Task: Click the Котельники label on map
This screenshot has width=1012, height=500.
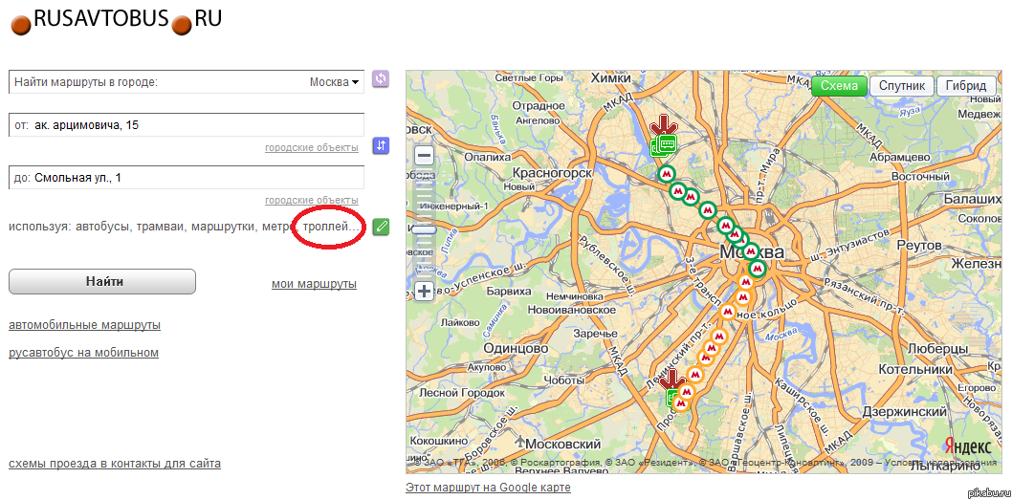Action: (x=915, y=370)
